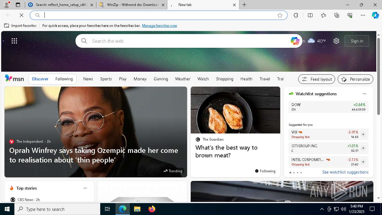Open the Weather category
This screenshot has height=215, width=382.
click(x=183, y=79)
